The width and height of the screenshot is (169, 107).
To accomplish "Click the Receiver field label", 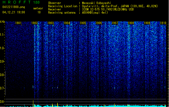I will [55, 9].
